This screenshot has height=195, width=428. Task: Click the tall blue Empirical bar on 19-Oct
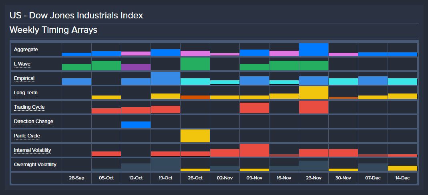165,78
